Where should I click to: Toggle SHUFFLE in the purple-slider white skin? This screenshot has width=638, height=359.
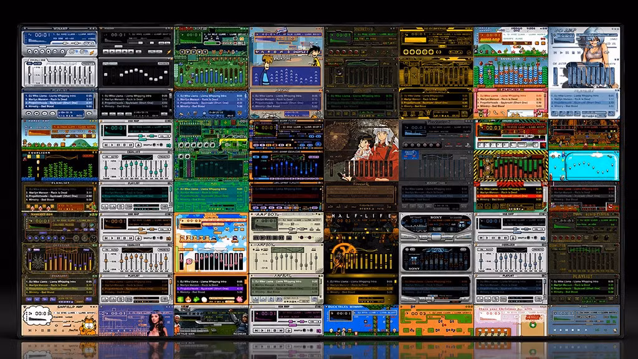pyautogui.click(x=300, y=330)
